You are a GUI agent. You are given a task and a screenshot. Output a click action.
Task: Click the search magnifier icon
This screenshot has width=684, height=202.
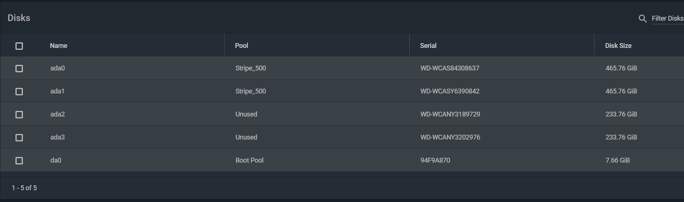click(642, 18)
